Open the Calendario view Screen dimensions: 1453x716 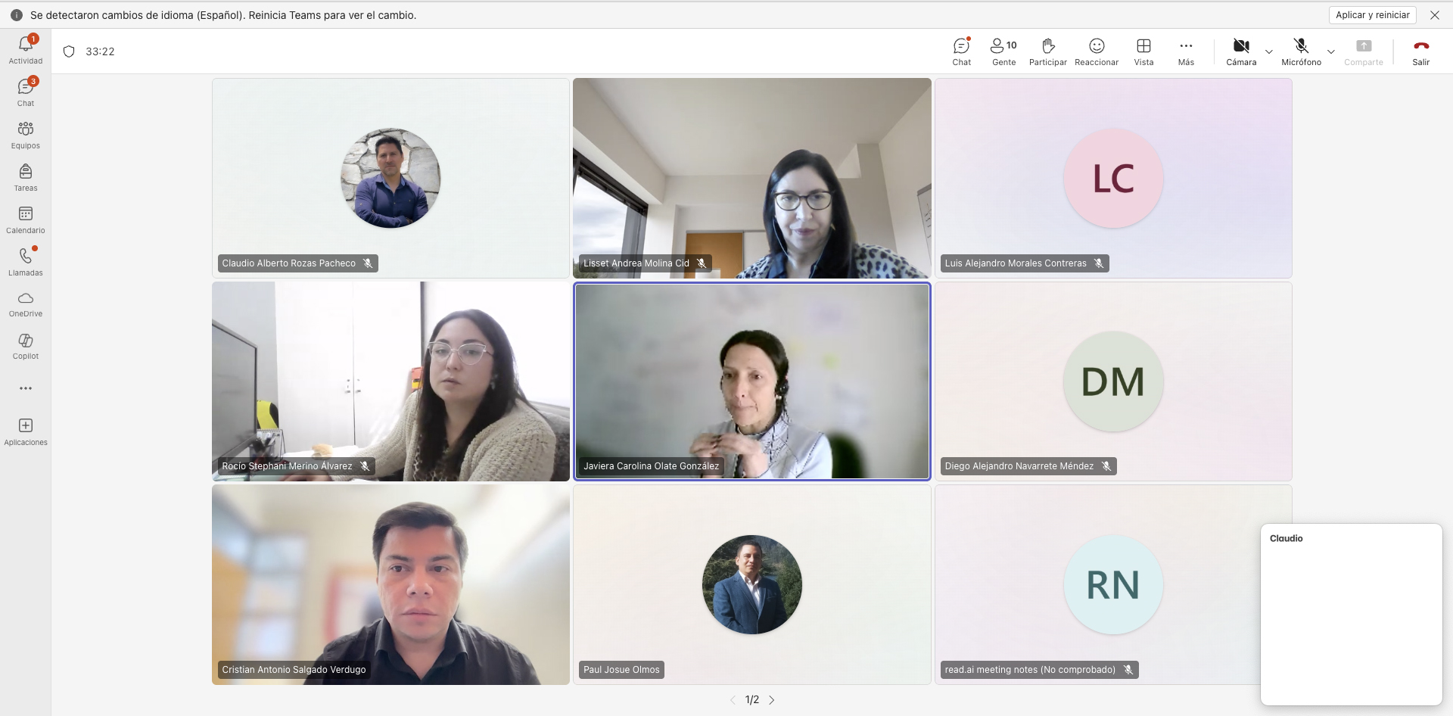(x=25, y=219)
